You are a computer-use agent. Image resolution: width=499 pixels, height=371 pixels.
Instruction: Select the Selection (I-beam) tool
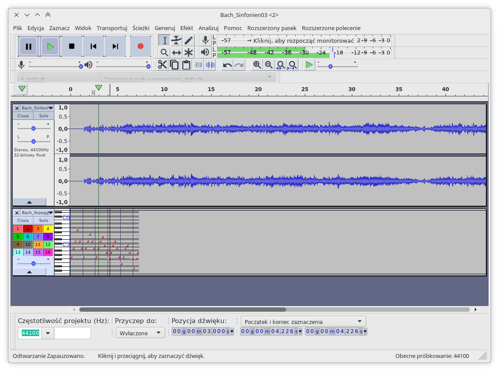coord(165,41)
